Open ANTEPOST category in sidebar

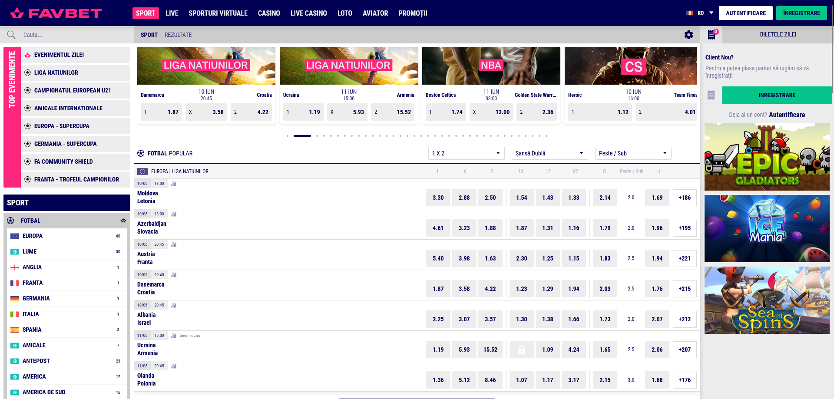pos(67,361)
